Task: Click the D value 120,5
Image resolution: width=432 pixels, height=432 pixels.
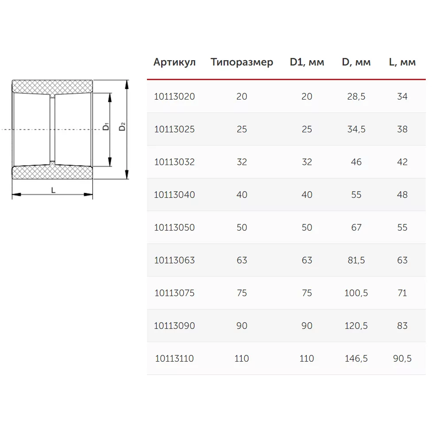Action: click(x=356, y=326)
